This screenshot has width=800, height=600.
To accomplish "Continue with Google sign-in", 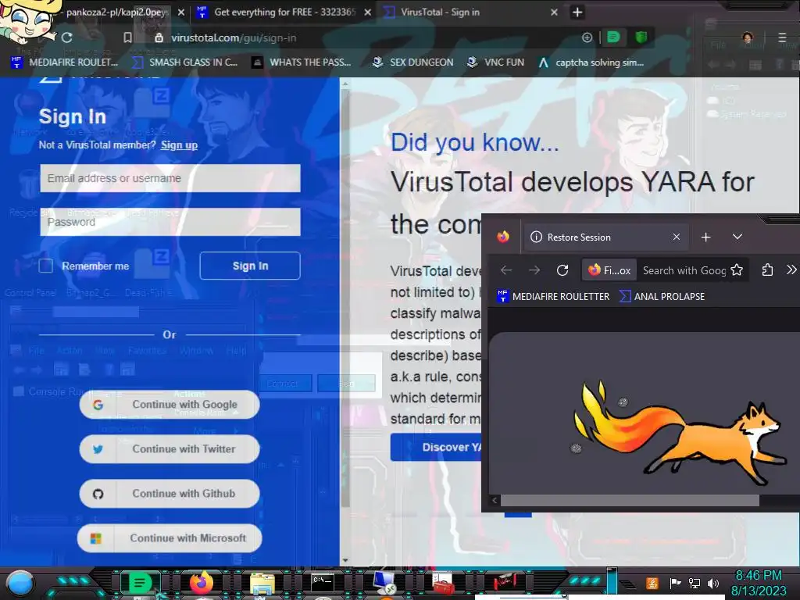I will (x=170, y=405).
